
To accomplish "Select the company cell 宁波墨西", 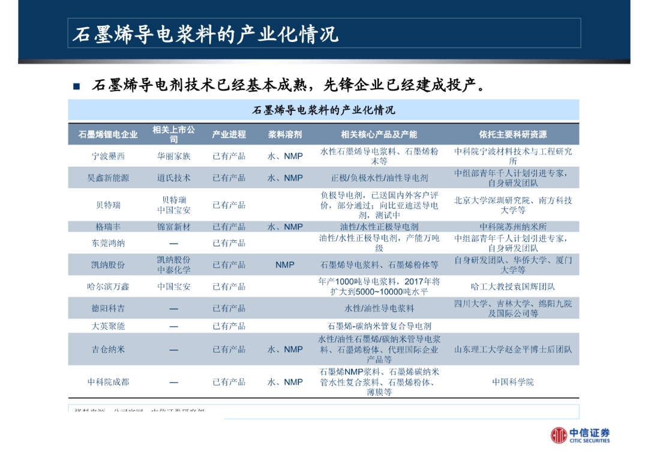I will coord(108,156).
